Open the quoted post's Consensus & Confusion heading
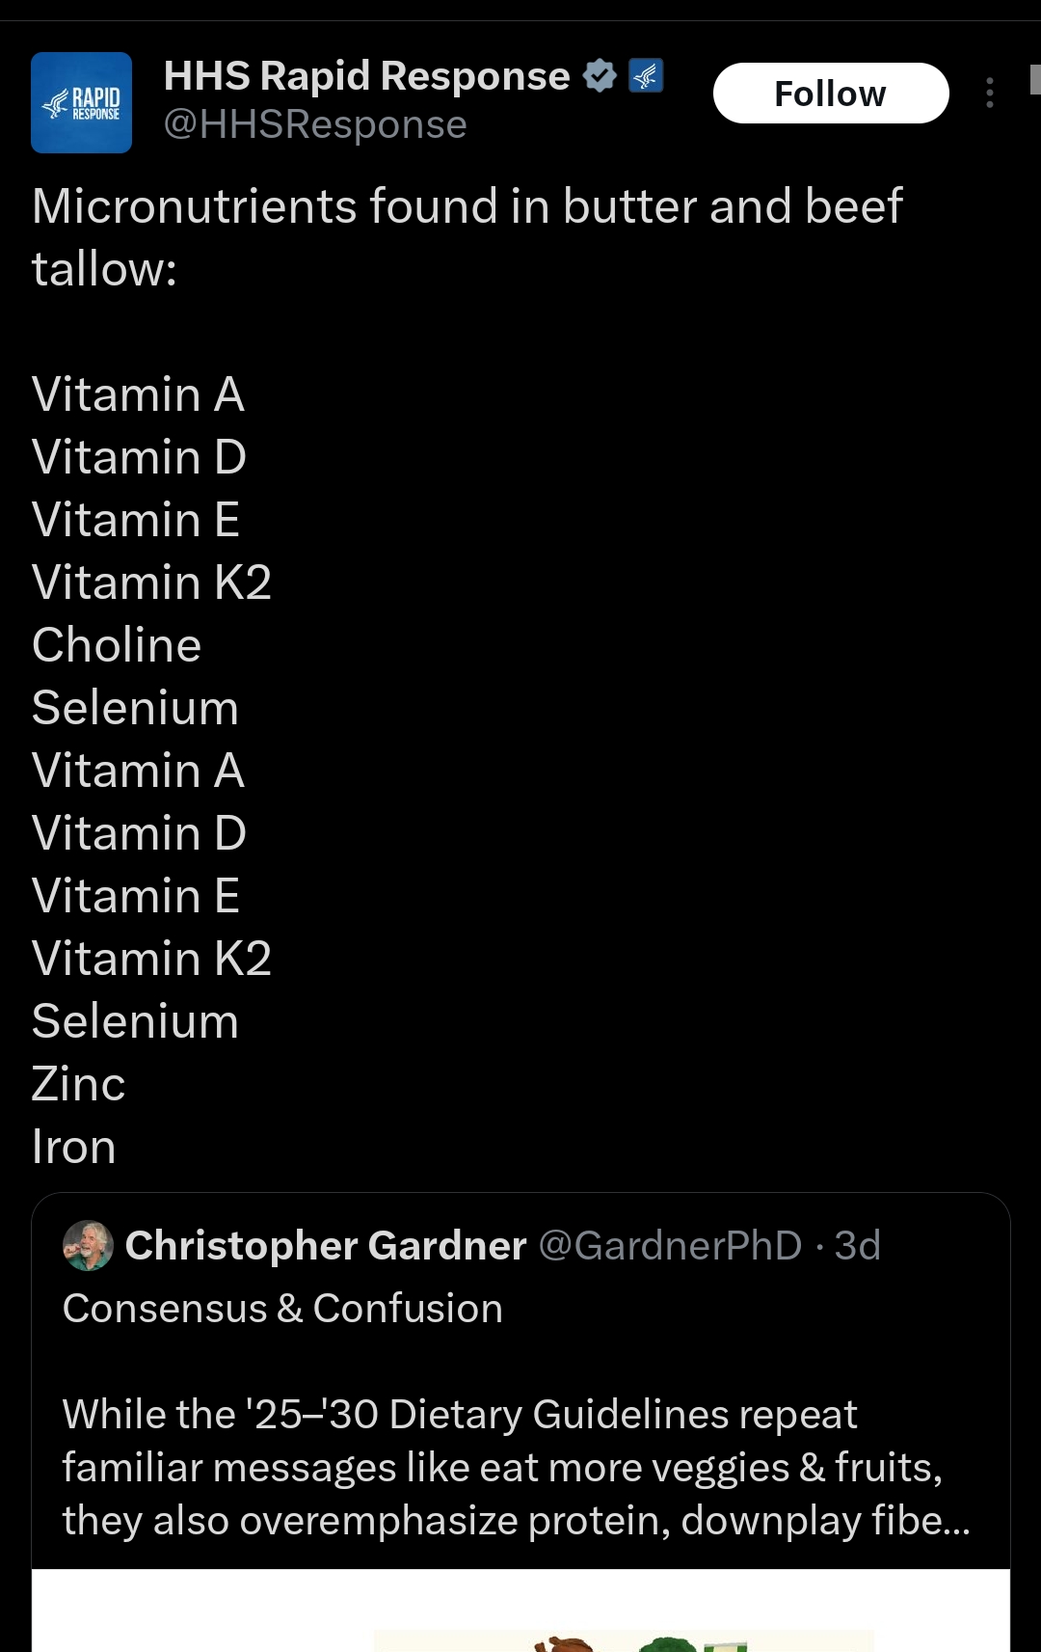Screen dimensions: 1041x1652 click(282, 1309)
